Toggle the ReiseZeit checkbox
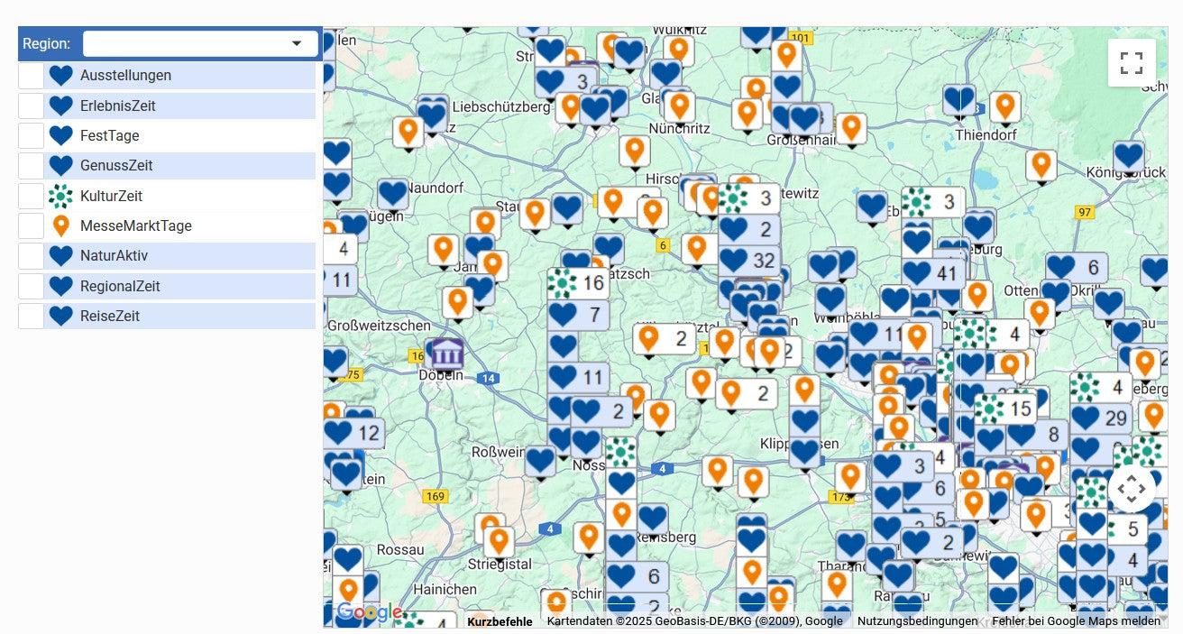Screen dimensions: 1183x634 click(x=31, y=317)
